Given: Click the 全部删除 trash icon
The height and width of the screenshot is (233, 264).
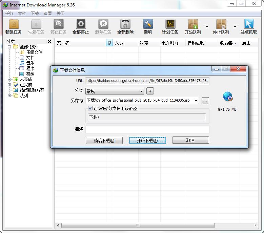Looking at the screenshot, I should [x=125, y=24].
